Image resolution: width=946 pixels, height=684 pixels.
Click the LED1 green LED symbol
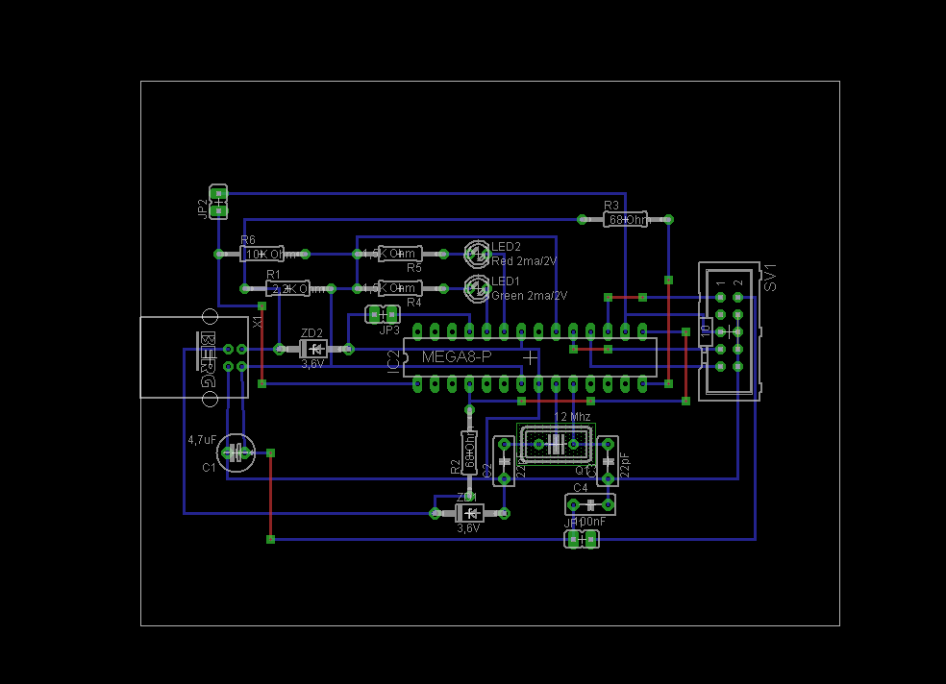coord(477,288)
